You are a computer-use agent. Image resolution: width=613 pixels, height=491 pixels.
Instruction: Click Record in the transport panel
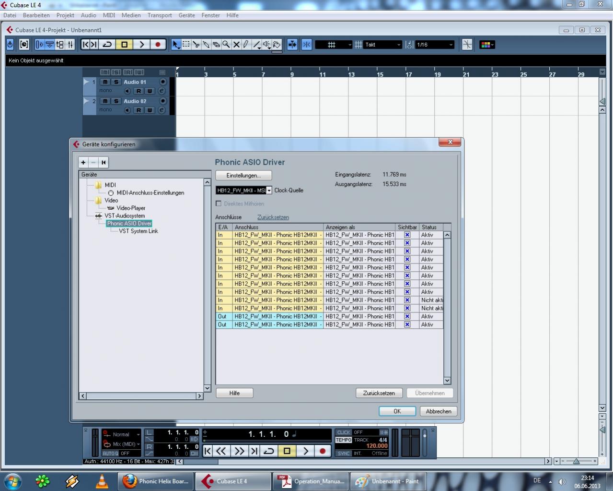coord(323,451)
